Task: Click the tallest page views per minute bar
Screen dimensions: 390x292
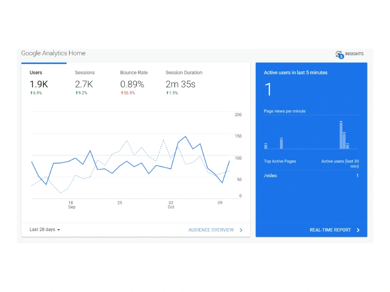Action: point(341,135)
